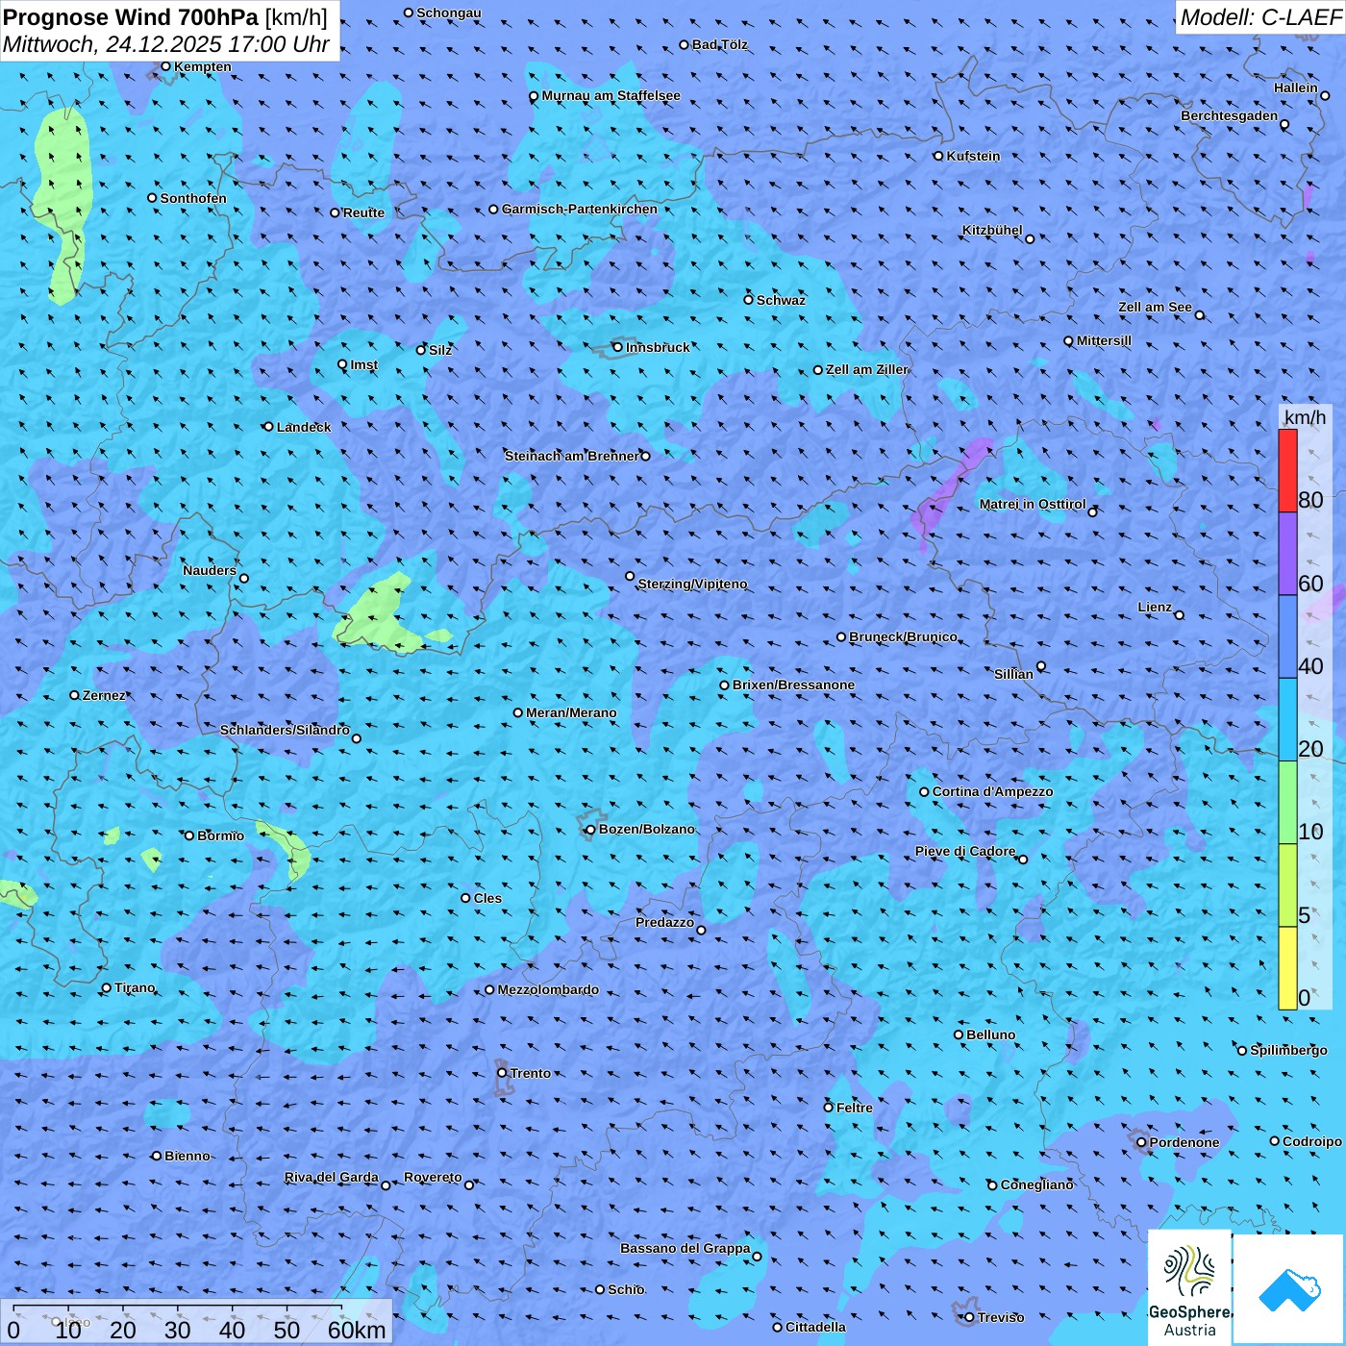This screenshot has width=1346, height=1346.
Task: Select the Cortina d'Ampezzo label
Action: [x=992, y=791]
